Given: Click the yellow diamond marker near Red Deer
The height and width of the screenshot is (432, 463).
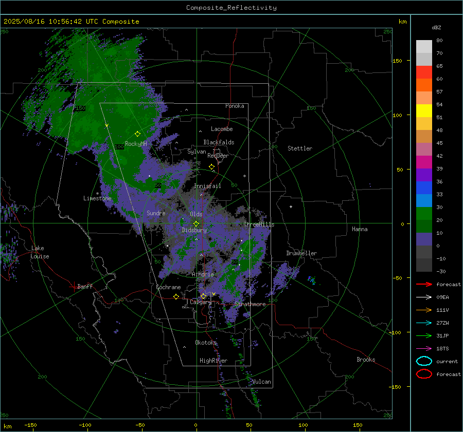Looking at the screenshot, I should click(x=211, y=167).
